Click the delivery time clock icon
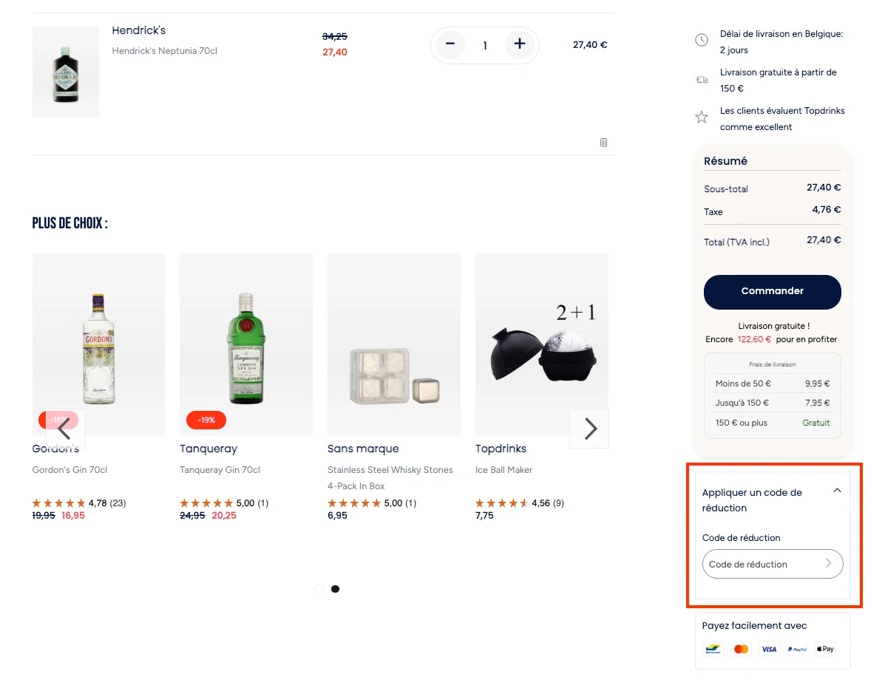885x688 pixels. [x=701, y=40]
